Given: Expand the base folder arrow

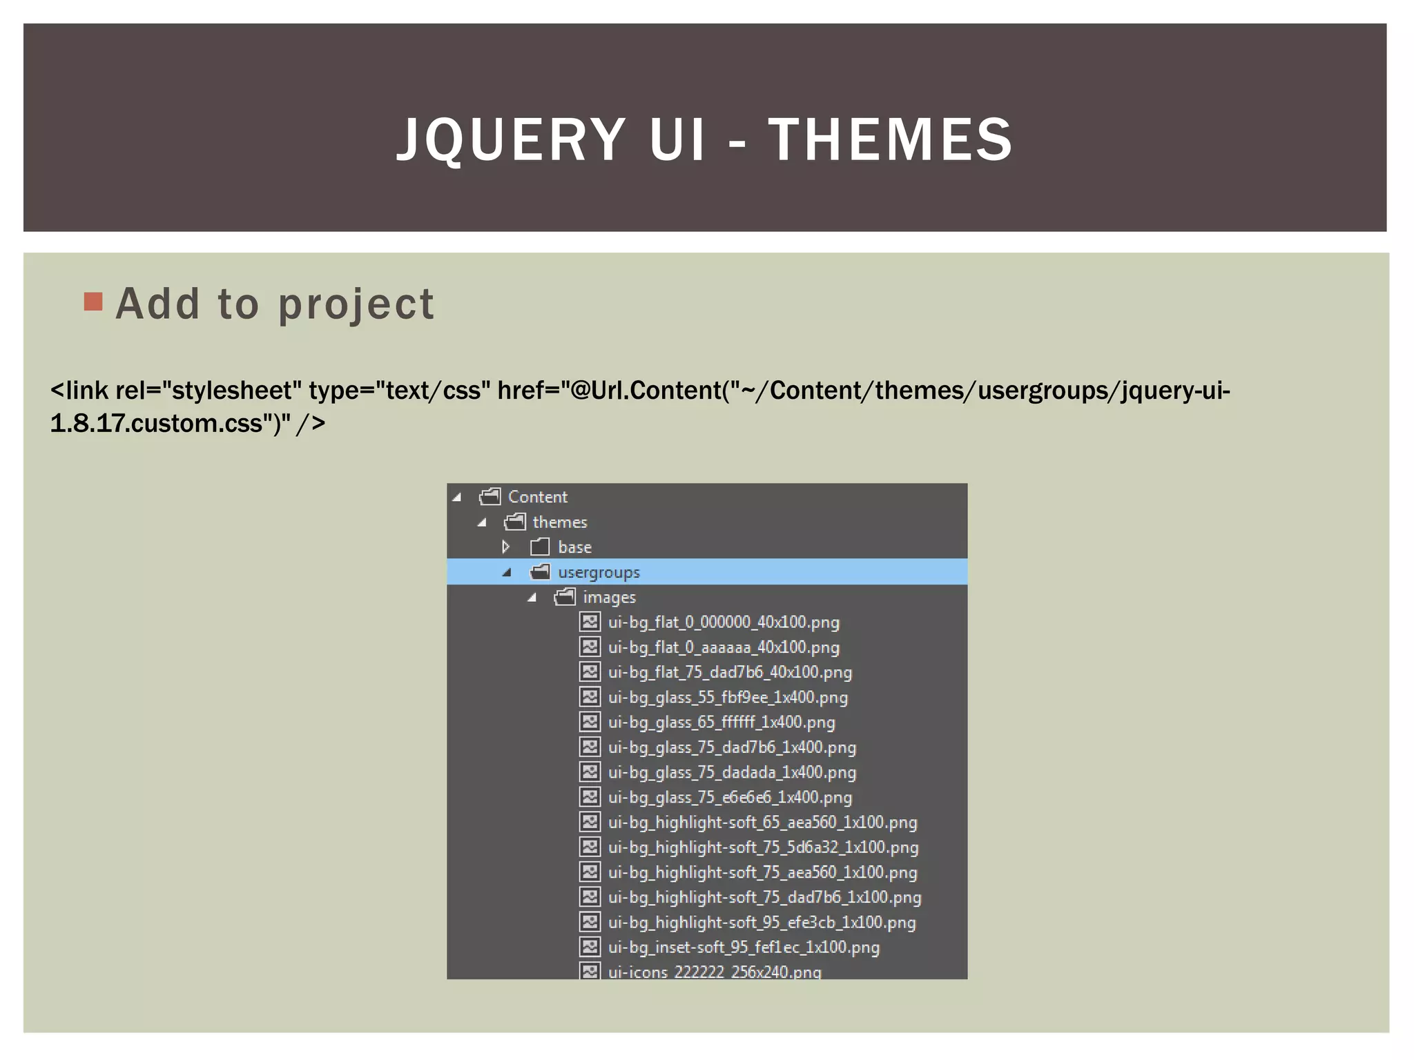Looking at the screenshot, I should click(506, 547).
